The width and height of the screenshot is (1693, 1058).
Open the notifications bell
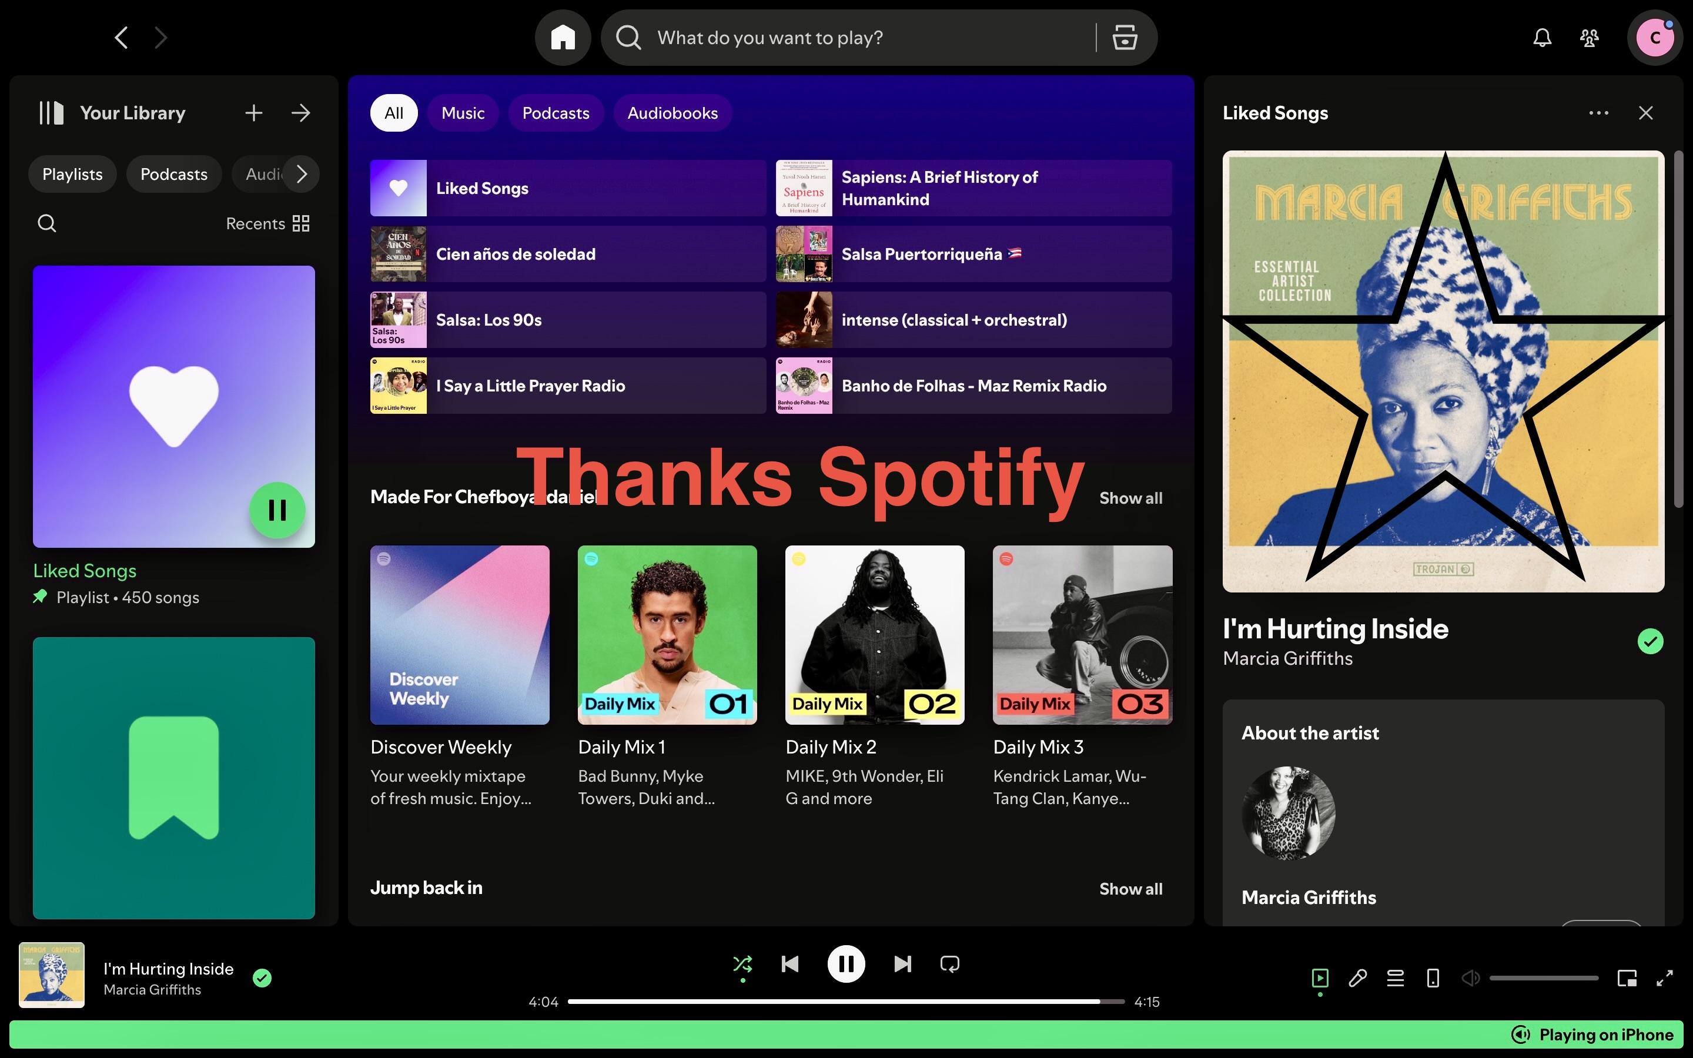(x=1542, y=38)
